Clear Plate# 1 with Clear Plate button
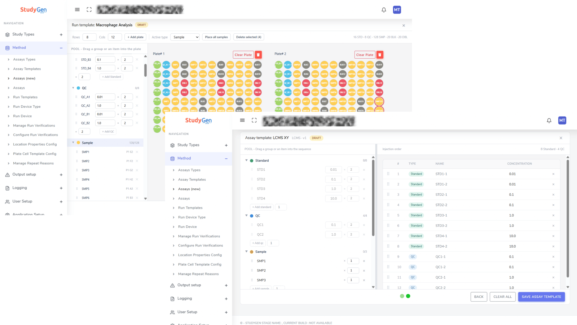The image size is (577, 325). [x=243, y=55]
